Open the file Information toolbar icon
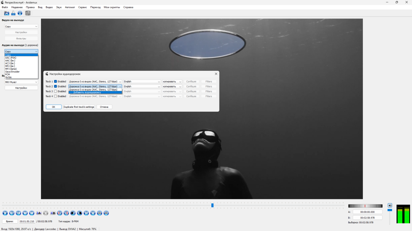The width and height of the screenshot is (412, 231). (20, 13)
